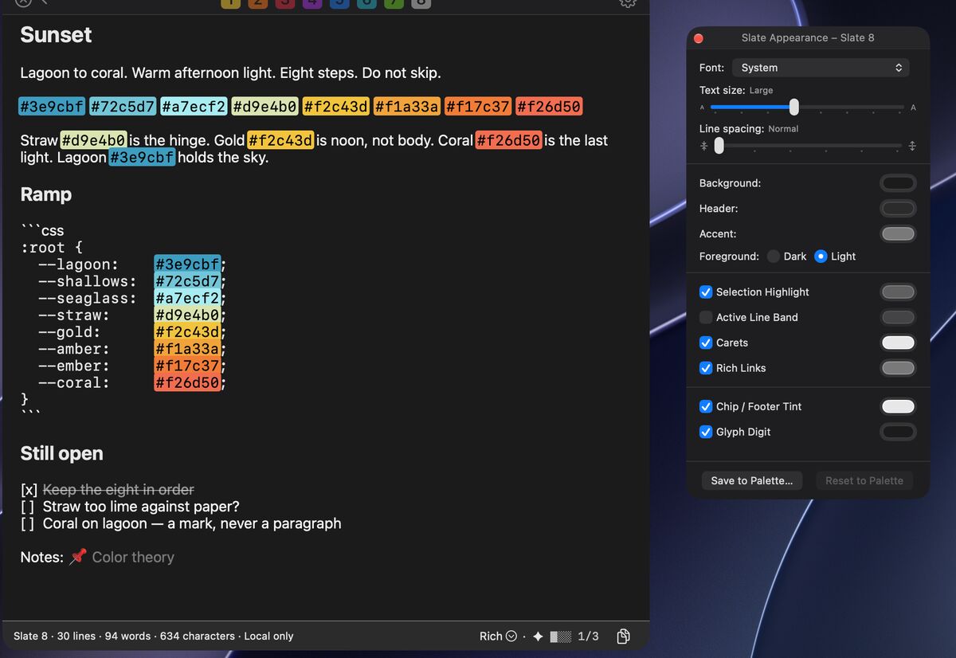
Task: Select the Light foreground radio button
Action: tap(821, 257)
